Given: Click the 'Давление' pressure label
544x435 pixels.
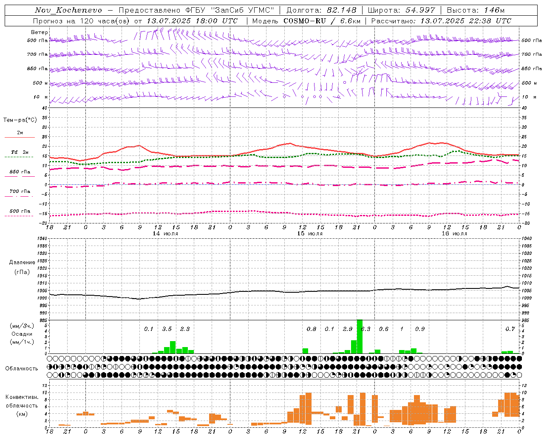Looking at the screenshot, I should pos(22,263).
